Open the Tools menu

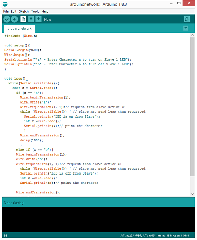[x=35, y=11]
